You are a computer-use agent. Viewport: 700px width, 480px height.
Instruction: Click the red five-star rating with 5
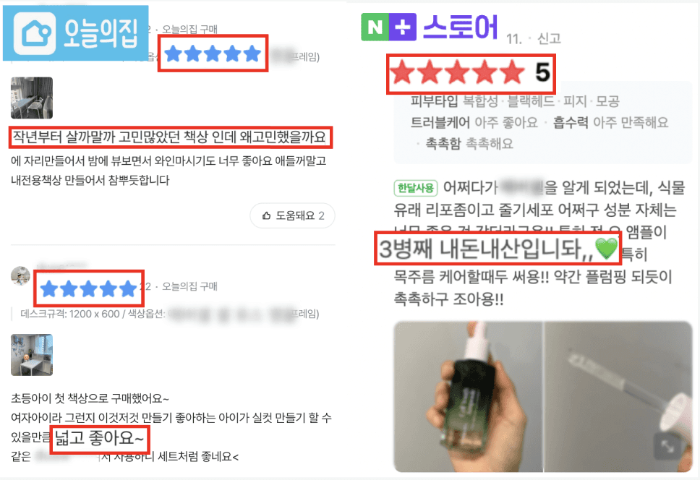tap(471, 73)
